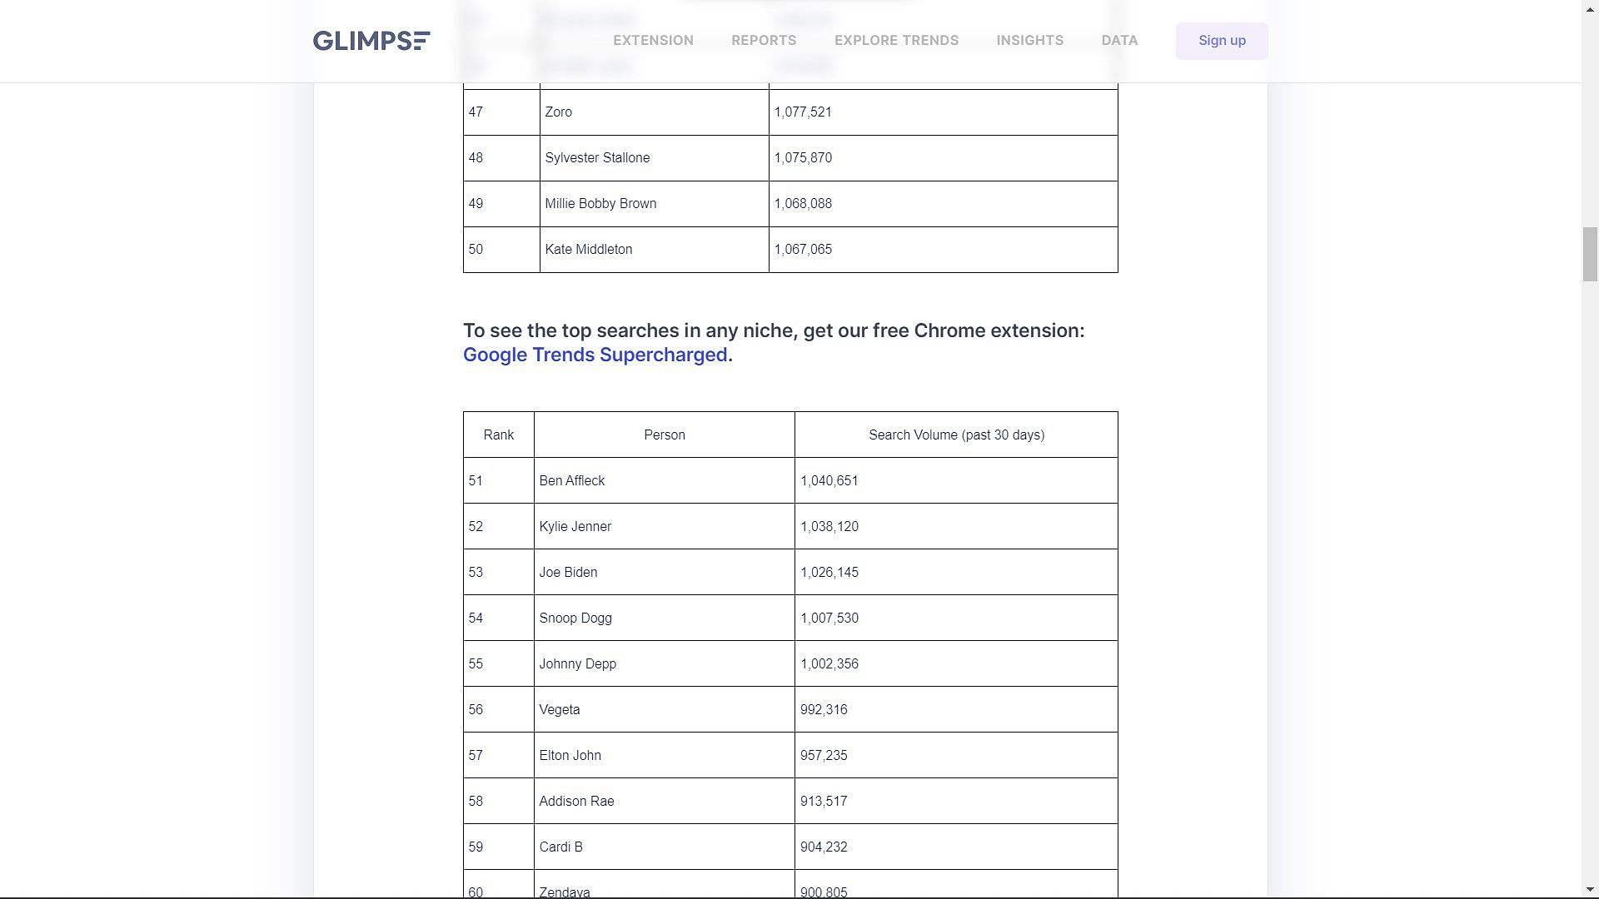Click rank number 56
This screenshot has width=1599, height=899.
pos(476,709)
